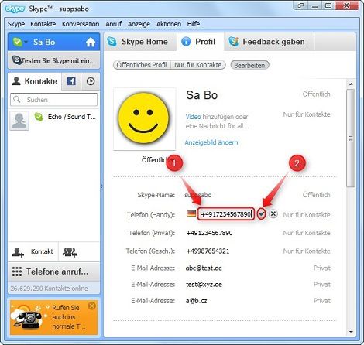Click the Suchen search field
The width and height of the screenshot is (364, 345).
click(x=54, y=100)
